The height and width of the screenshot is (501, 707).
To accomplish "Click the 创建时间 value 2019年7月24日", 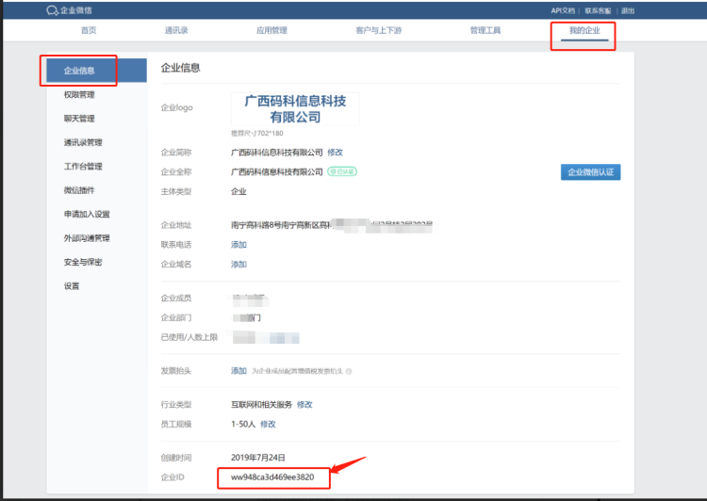I will pyautogui.click(x=258, y=458).
